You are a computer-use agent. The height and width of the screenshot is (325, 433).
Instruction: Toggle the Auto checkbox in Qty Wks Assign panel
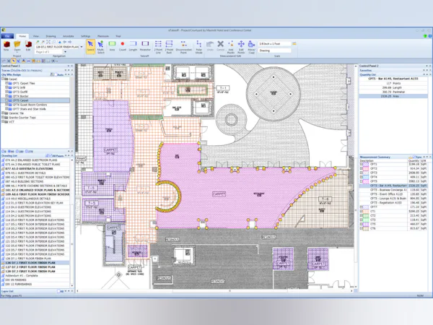[56, 74]
